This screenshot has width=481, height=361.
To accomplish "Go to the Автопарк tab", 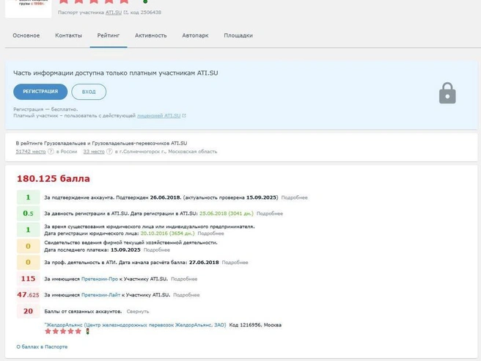I will [x=195, y=36].
